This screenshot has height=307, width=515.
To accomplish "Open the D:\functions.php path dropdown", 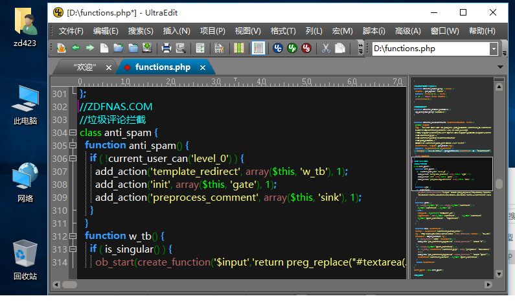I will (x=494, y=49).
